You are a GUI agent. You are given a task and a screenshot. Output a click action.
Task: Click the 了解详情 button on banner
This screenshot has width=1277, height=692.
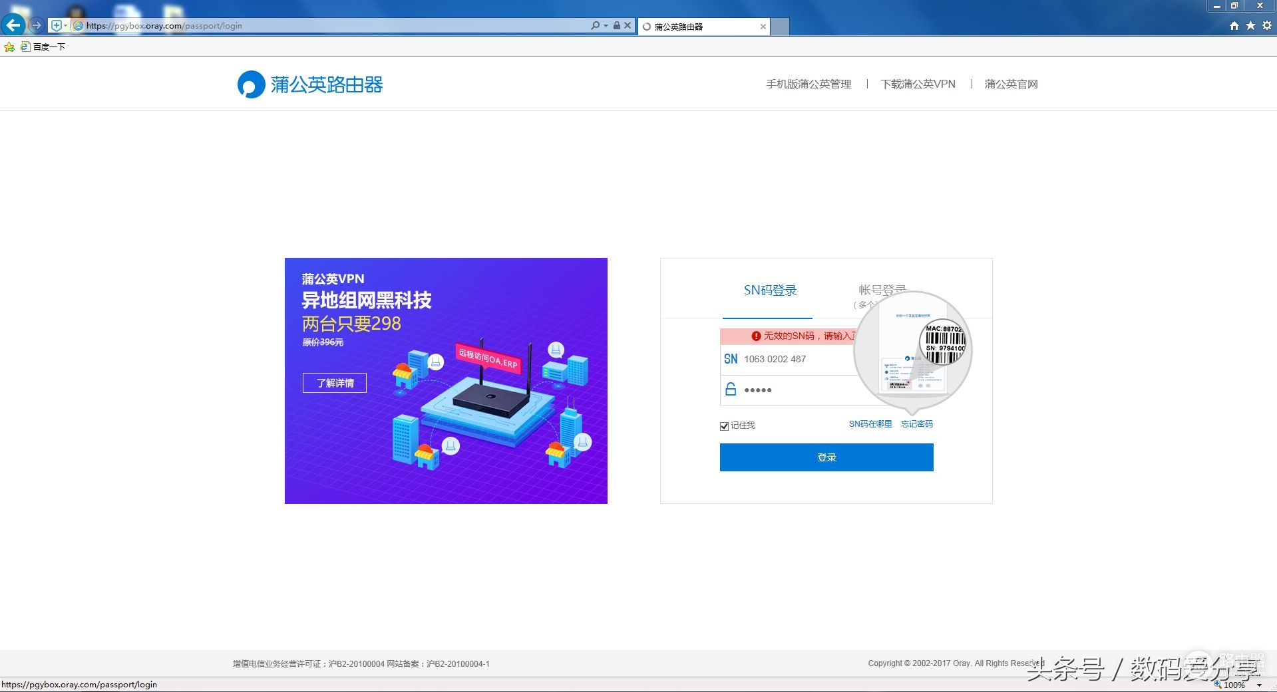pos(335,383)
